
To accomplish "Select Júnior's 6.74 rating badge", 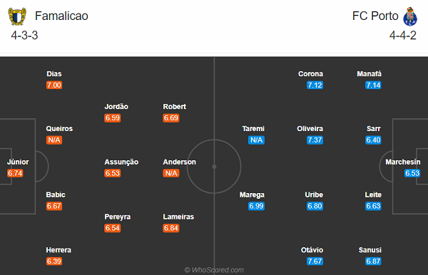I will tap(15, 173).
